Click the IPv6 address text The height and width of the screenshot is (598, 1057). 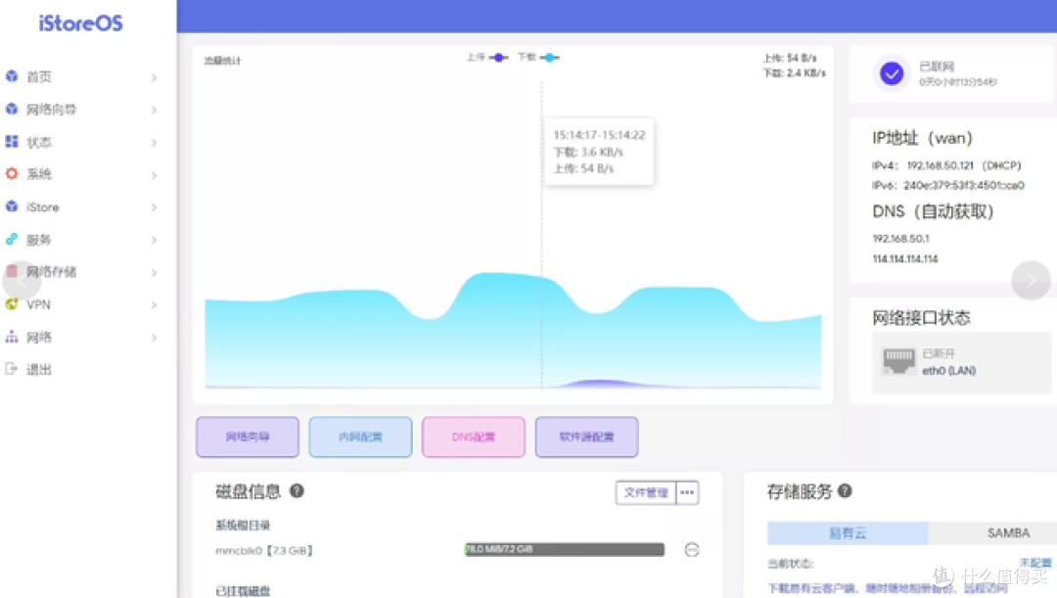963,185
